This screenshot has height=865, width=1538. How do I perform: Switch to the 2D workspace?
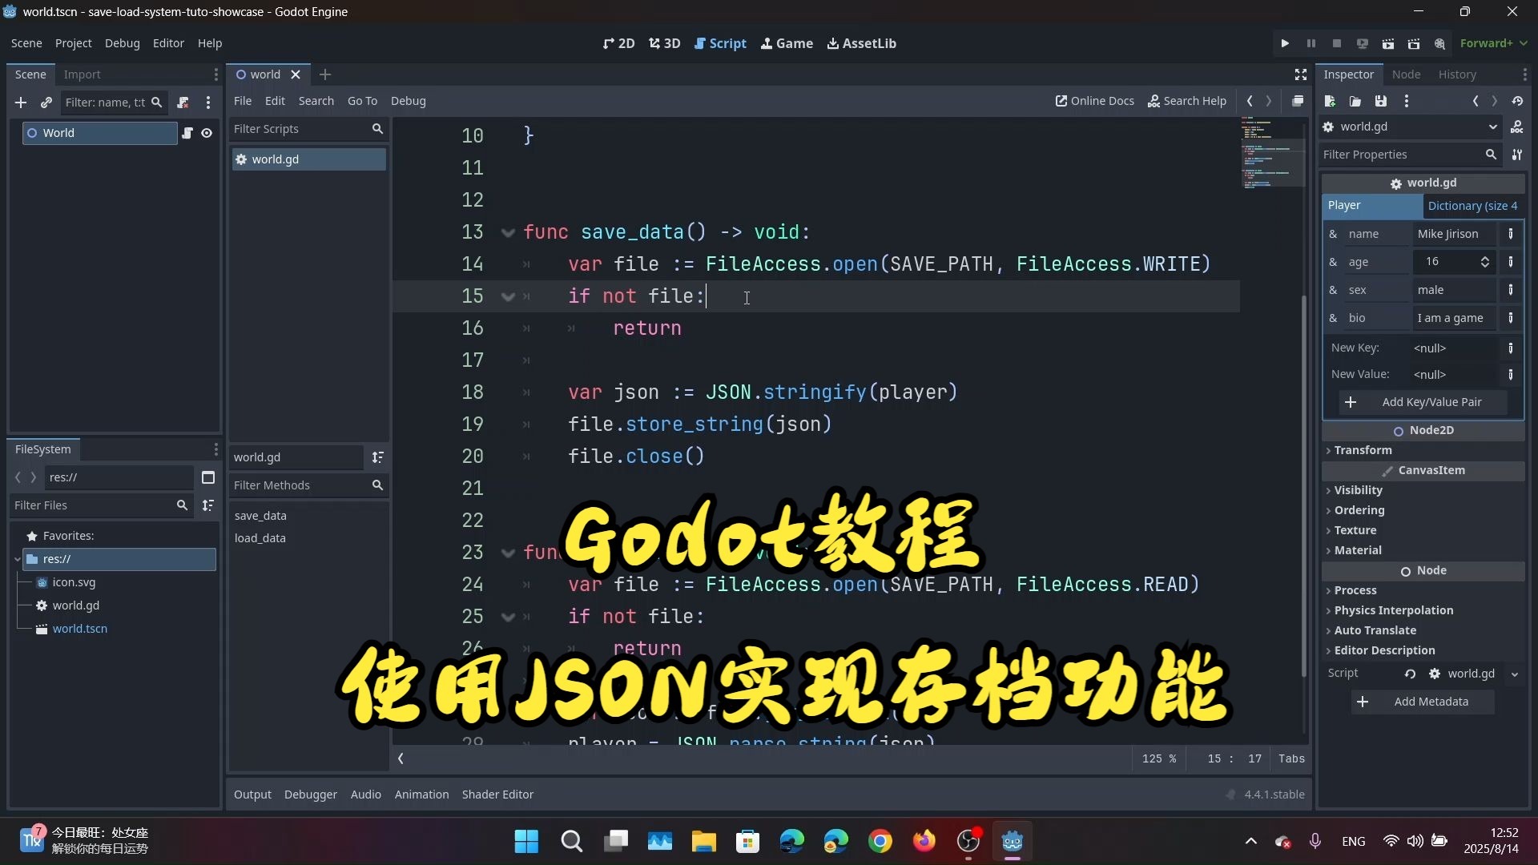[x=618, y=43]
